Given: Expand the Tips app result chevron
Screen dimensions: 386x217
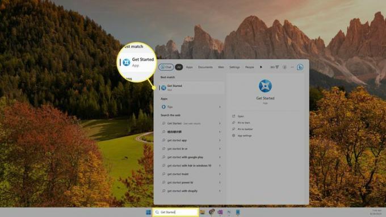Looking at the screenshot, I should [220, 107].
